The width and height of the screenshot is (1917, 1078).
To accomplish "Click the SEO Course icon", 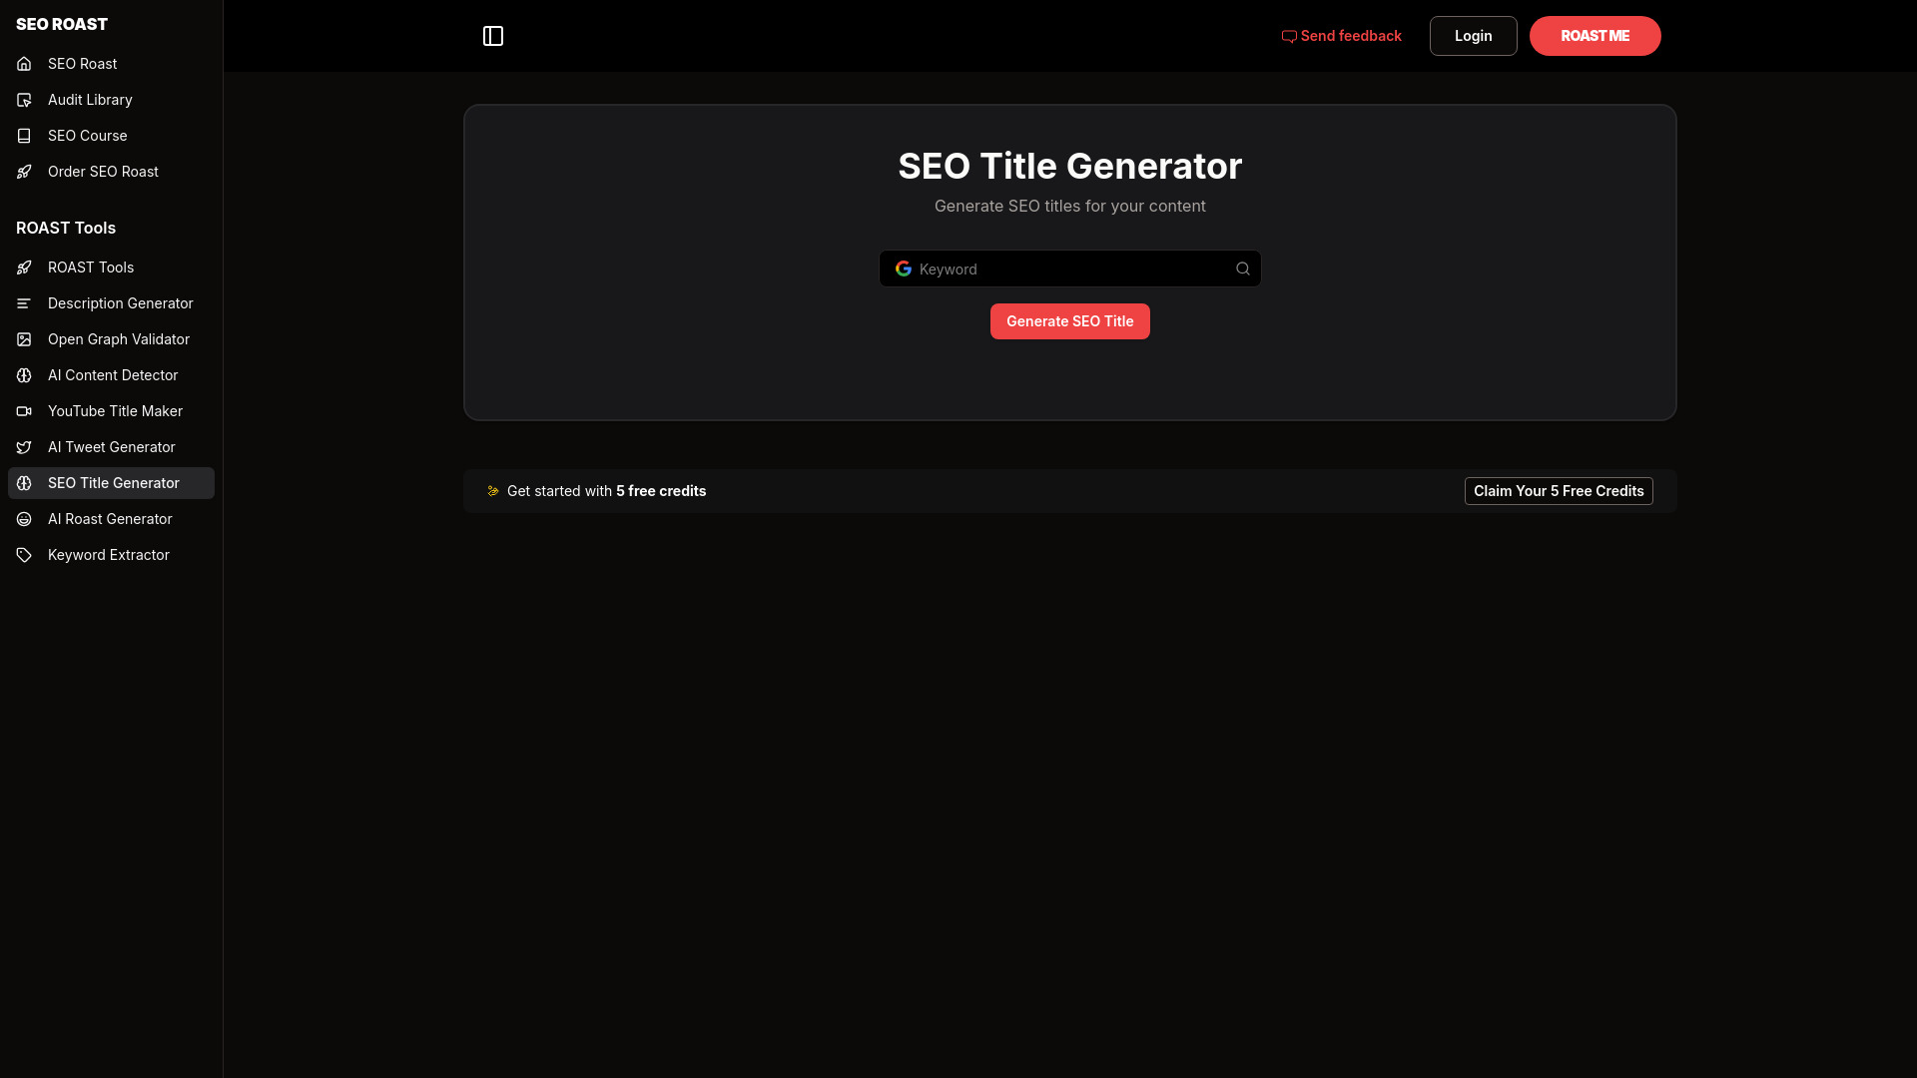I will (24, 135).
